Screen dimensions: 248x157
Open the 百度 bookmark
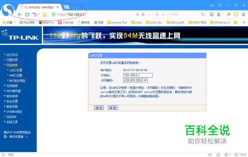pos(99,23)
